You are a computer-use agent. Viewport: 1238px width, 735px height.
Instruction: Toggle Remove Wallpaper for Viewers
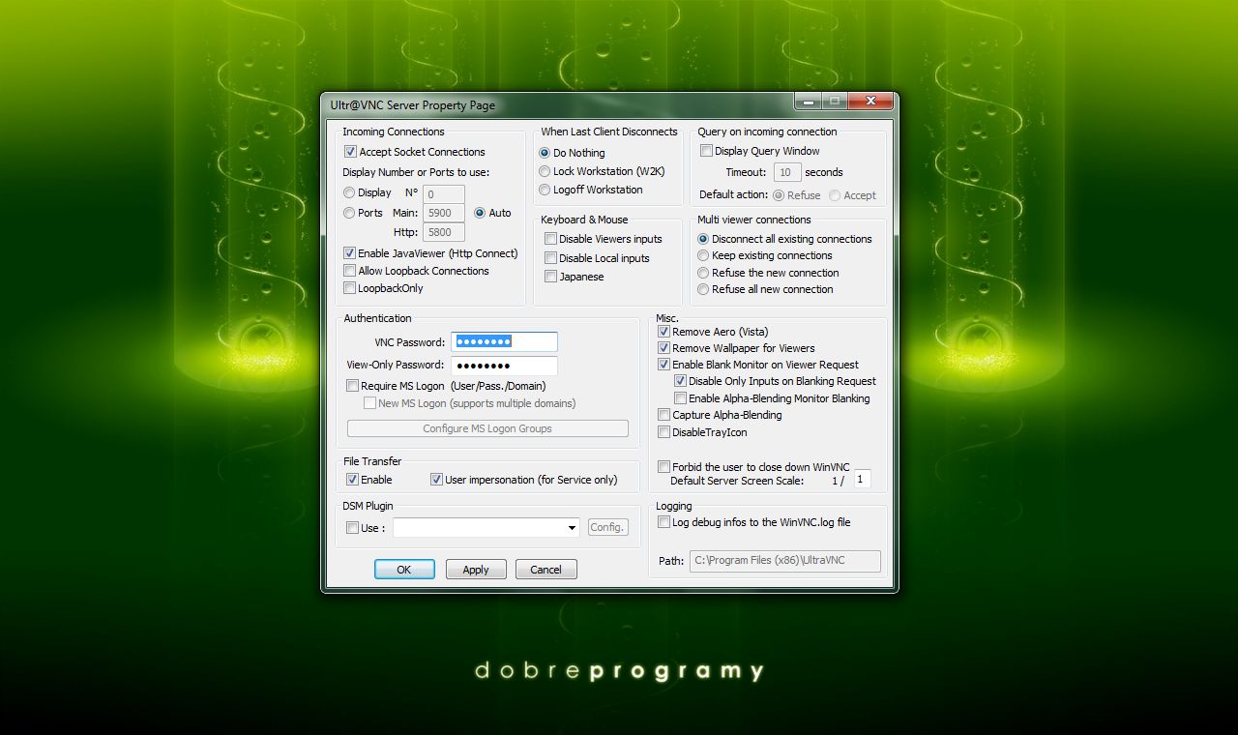(663, 348)
